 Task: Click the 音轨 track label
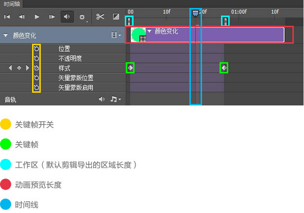coord(10,100)
